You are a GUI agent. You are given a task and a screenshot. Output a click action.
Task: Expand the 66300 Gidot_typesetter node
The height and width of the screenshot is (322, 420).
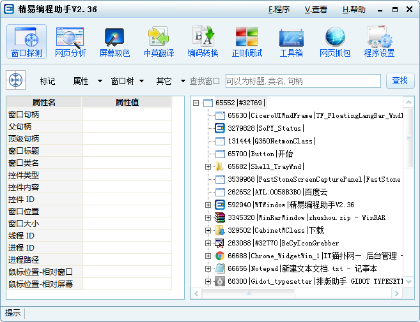(x=208, y=281)
